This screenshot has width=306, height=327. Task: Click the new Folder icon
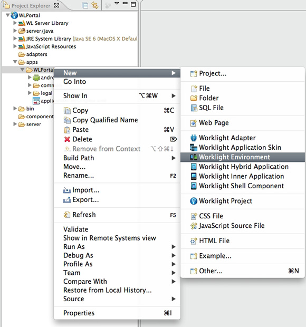pos(194,98)
